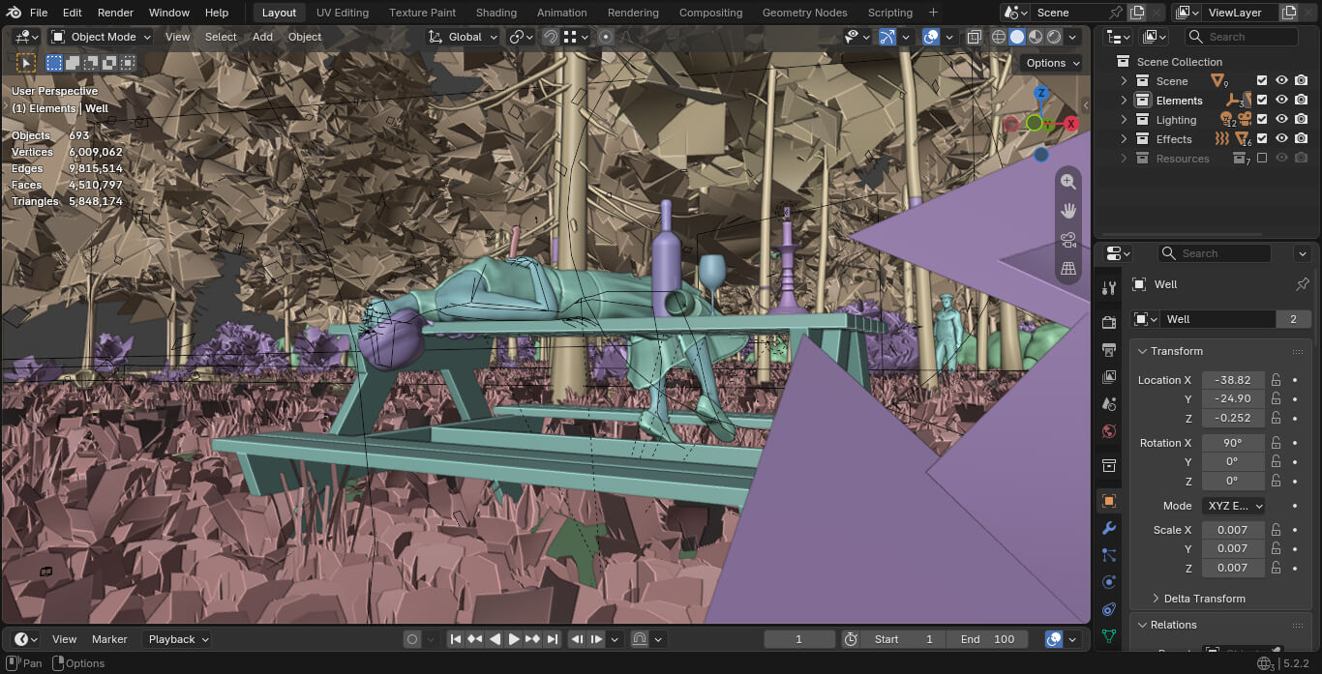This screenshot has height=674, width=1322.
Task: Open the XYZ Euler rotation mode dropdown
Action: click(1234, 506)
